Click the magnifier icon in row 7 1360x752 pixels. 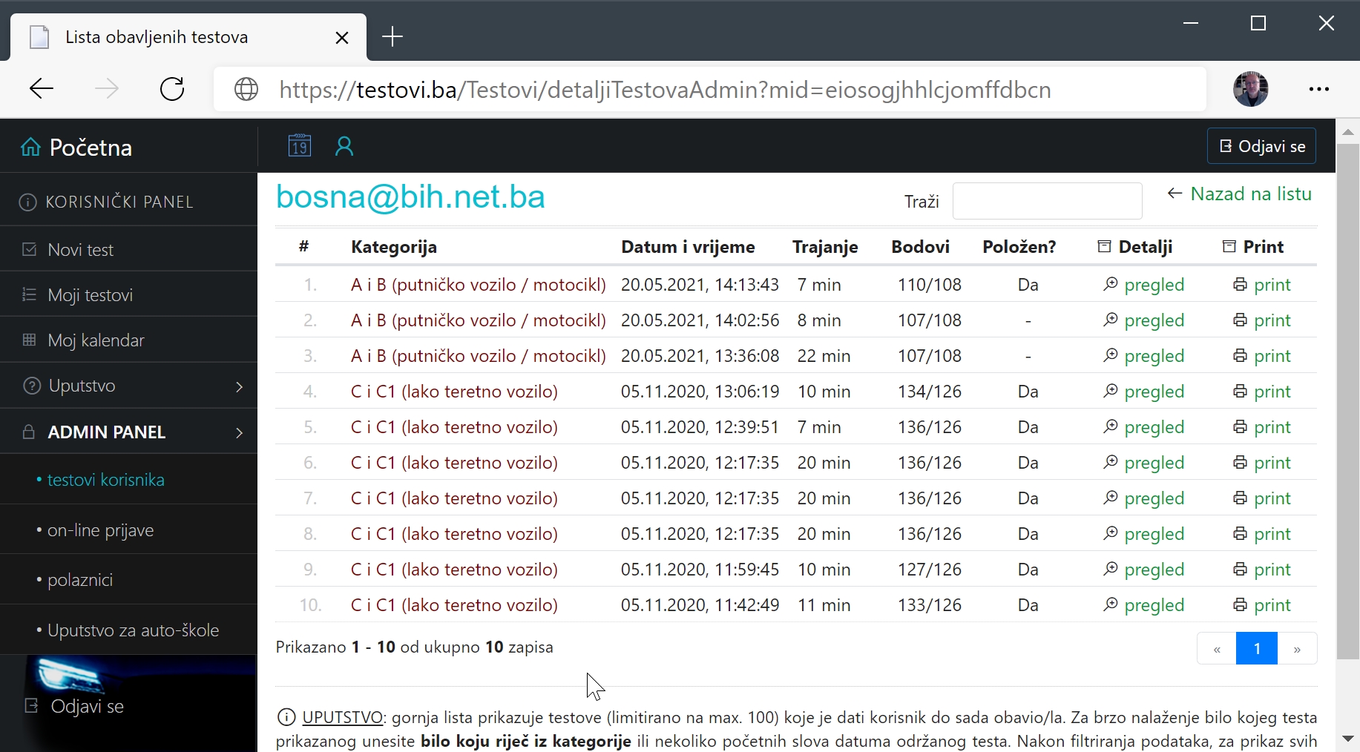(x=1110, y=498)
